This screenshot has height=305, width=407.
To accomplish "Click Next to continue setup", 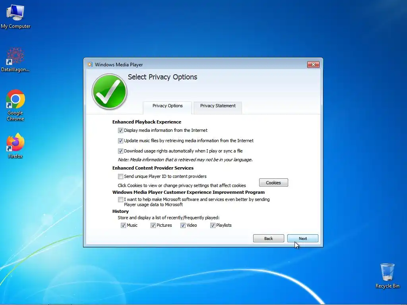I will 302,238.
